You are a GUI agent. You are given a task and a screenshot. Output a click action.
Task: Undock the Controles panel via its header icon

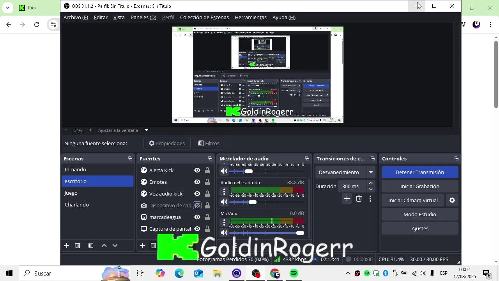[456, 158]
